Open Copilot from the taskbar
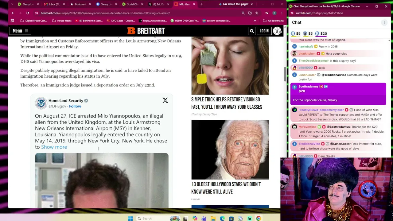This screenshot has width=393, height=221. click(195, 219)
